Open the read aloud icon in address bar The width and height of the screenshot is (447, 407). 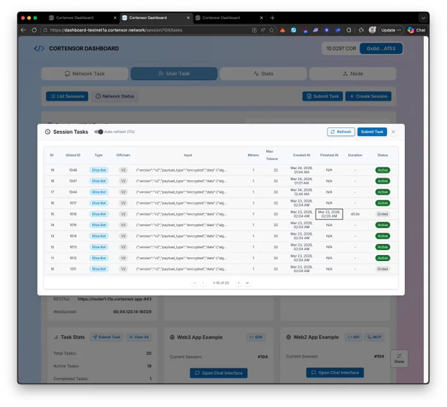(263, 30)
